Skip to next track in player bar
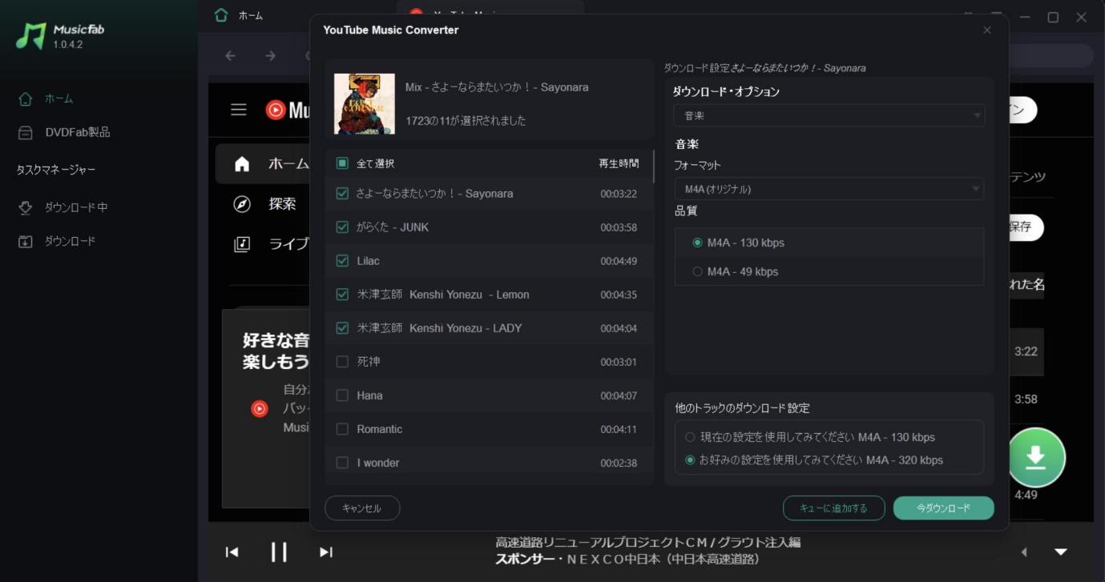Image resolution: width=1105 pixels, height=582 pixels. (326, 552)
